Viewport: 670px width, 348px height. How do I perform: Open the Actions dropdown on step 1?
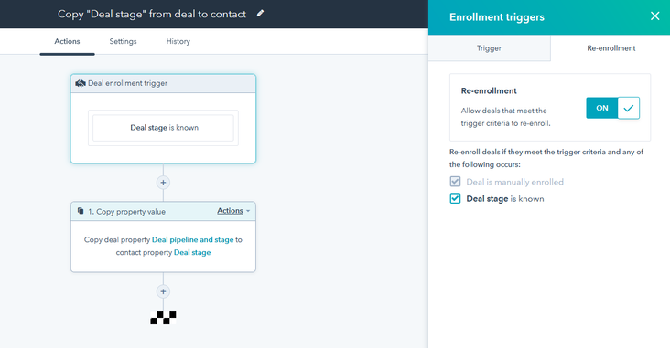pyautogui.click(x=233, y=211)
